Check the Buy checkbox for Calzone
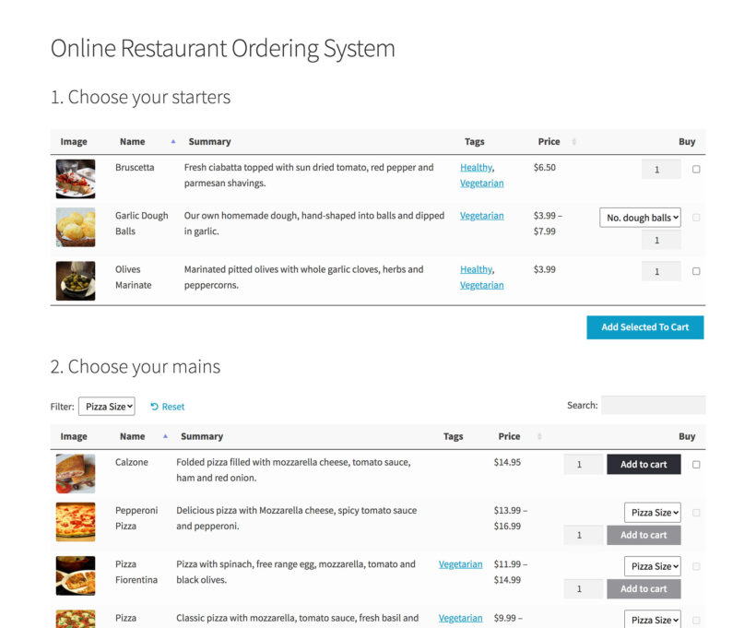This screenshot has width=756, height=628. coord(697,464)
